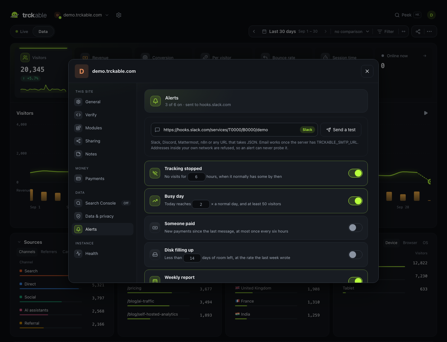The height and width of the screenshot is (342, 447).
Task: Open site settings gear in top bar
Action: click(x=119, y=15)
